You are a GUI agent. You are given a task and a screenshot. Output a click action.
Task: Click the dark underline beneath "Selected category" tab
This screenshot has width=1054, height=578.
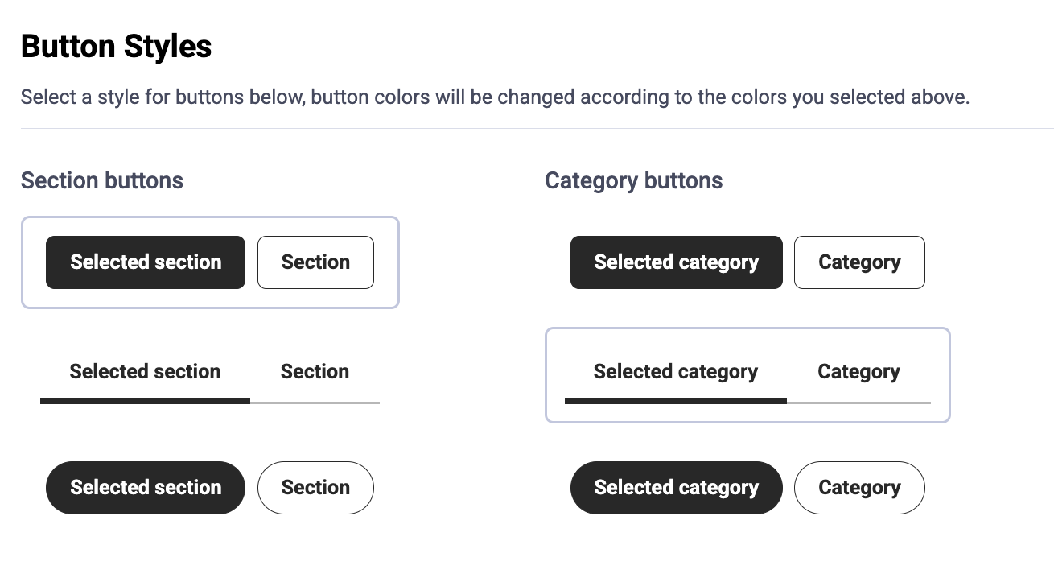pyautogui.click(x=675, y=401)
